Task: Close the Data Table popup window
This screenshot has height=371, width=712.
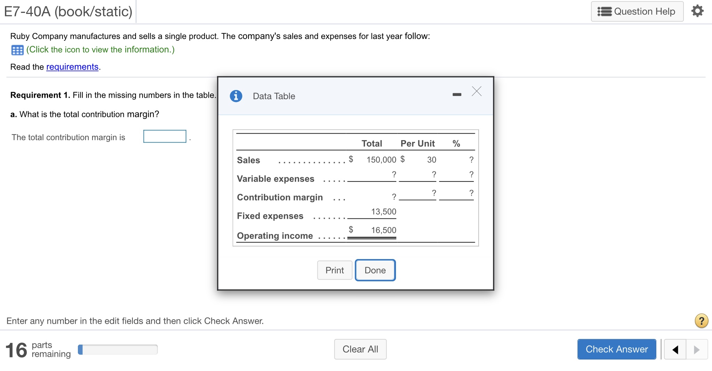Action: coord(477,91)
